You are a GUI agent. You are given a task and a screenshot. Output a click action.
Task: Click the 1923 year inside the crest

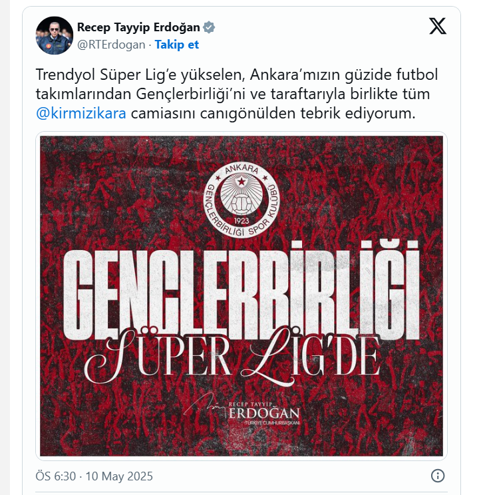click(x=242, y=221)
